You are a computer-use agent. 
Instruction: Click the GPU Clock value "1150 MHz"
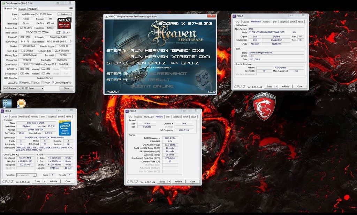[x=24, y=69]
